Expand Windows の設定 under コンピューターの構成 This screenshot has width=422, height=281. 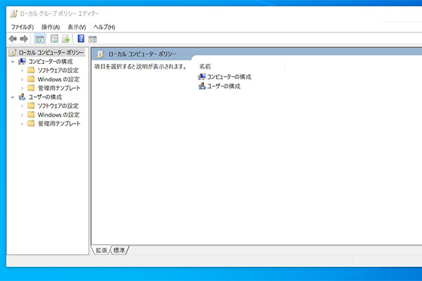pos(22,79)
